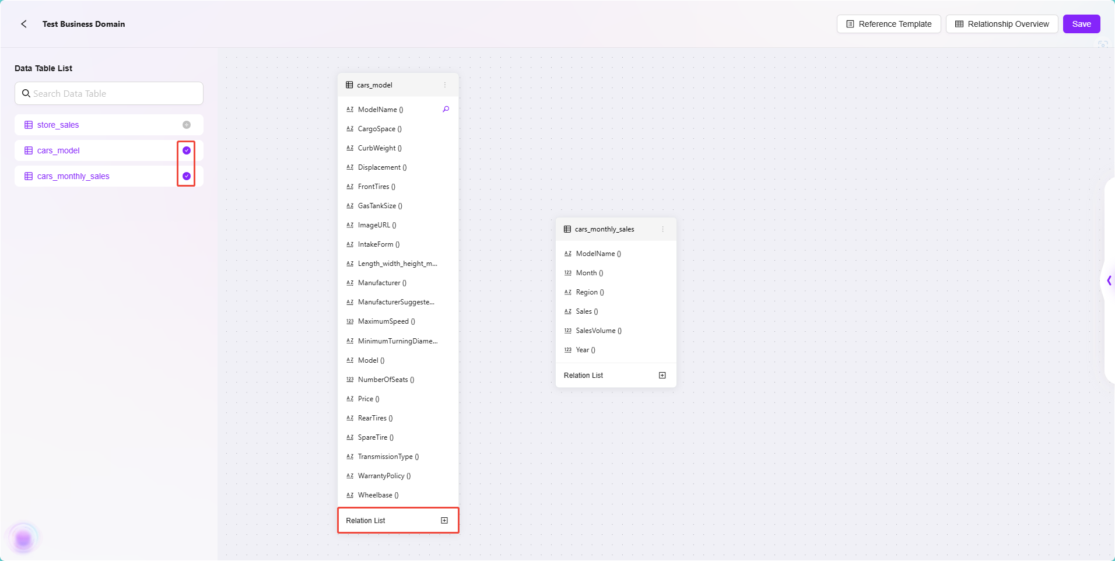1115x561 pixels.
Task: Open the Reference Template
Action: click(x=889, y=24)
